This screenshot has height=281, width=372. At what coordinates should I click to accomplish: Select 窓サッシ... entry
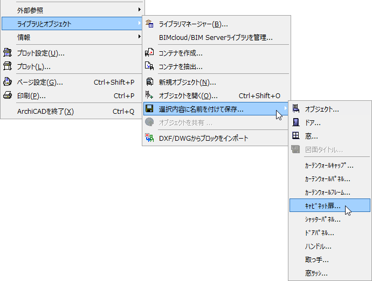[x=330, y=273]
